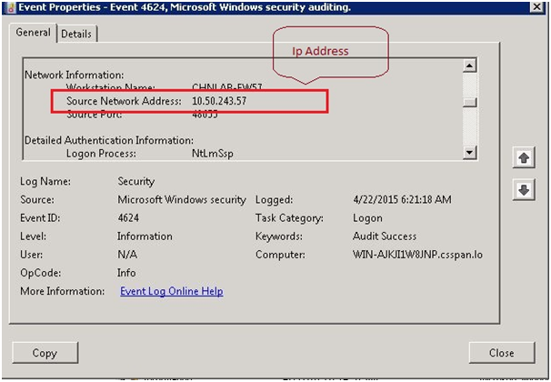551x382 pixels.
Task: Click the Computer name WIN-AJKJI1W8JNP value
Action: tap(417, 255)
